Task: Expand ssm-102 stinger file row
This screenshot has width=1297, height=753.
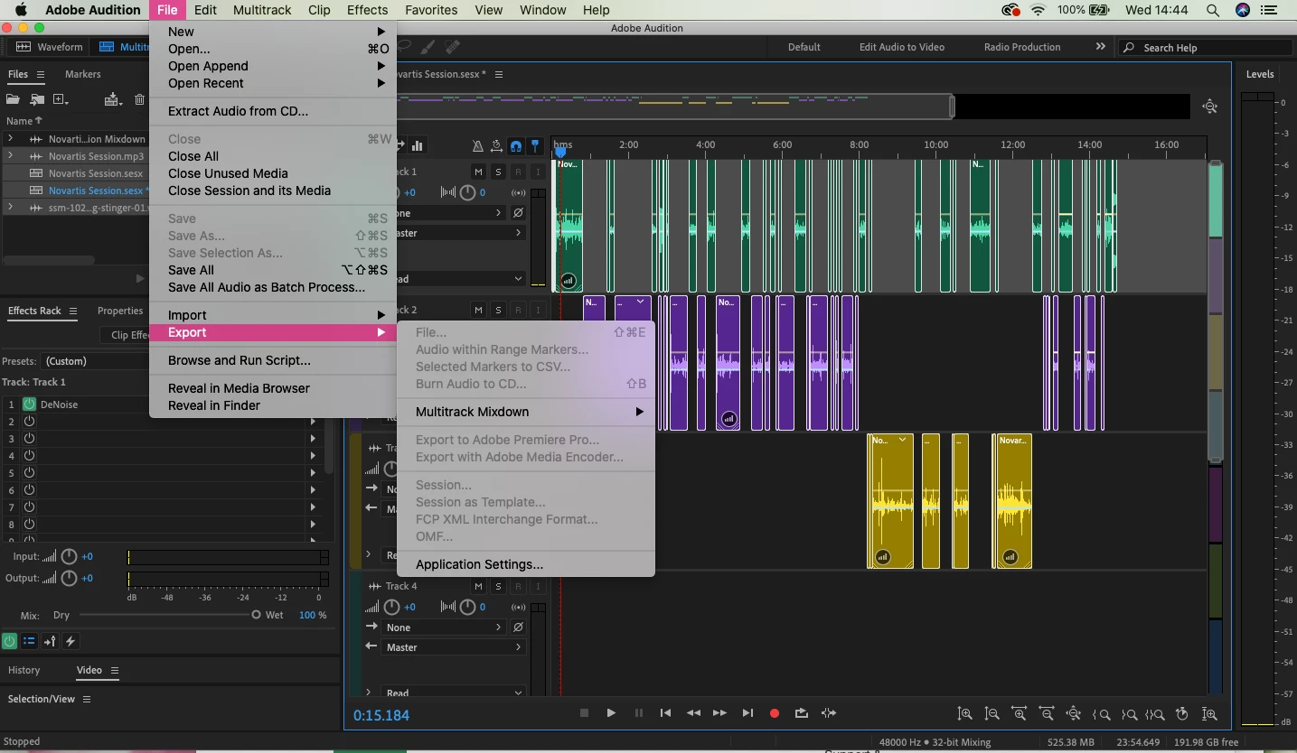Action: [x=10, y=208]
